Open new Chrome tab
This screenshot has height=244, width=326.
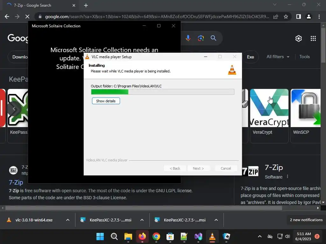pos(86,5)
